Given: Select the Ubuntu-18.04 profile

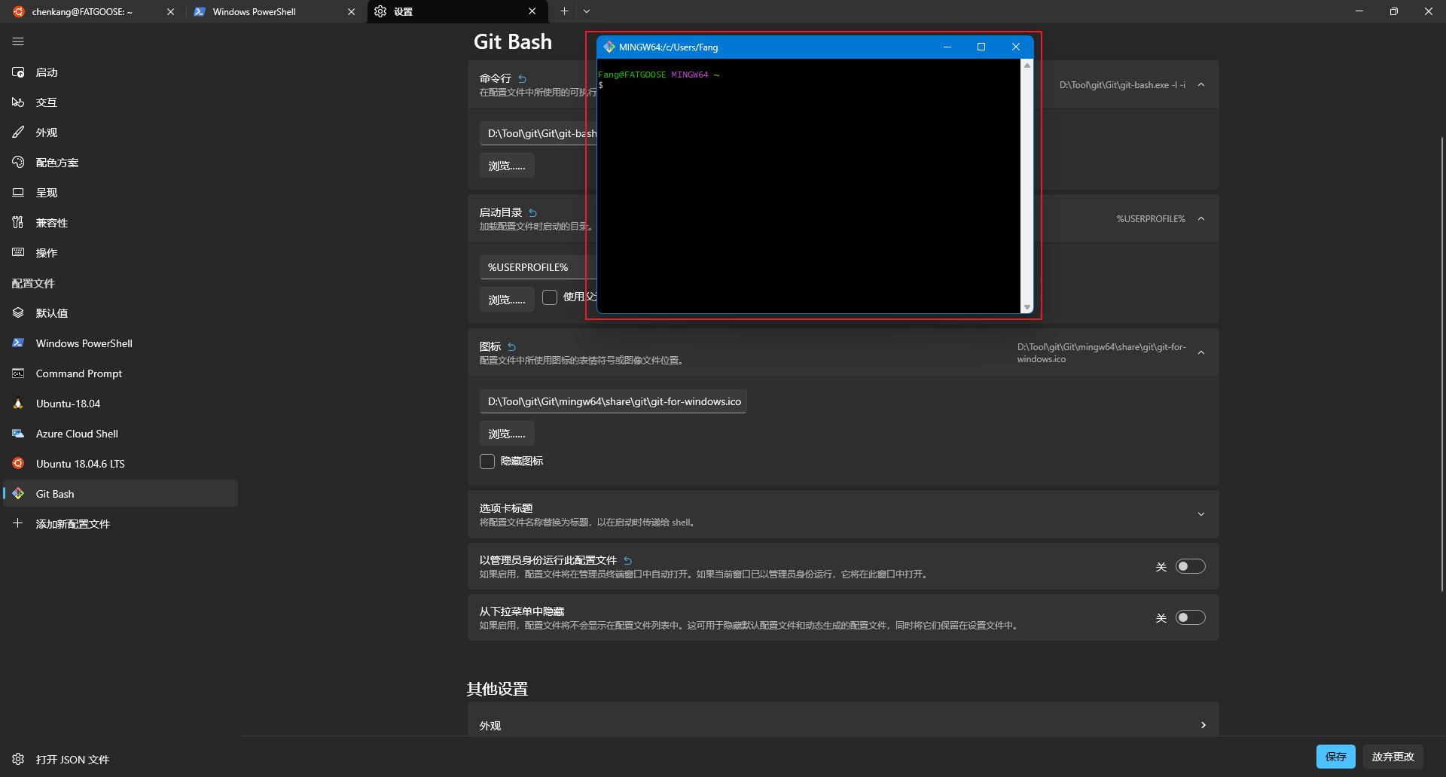Looking at the screenshot, I should (120, 404).
